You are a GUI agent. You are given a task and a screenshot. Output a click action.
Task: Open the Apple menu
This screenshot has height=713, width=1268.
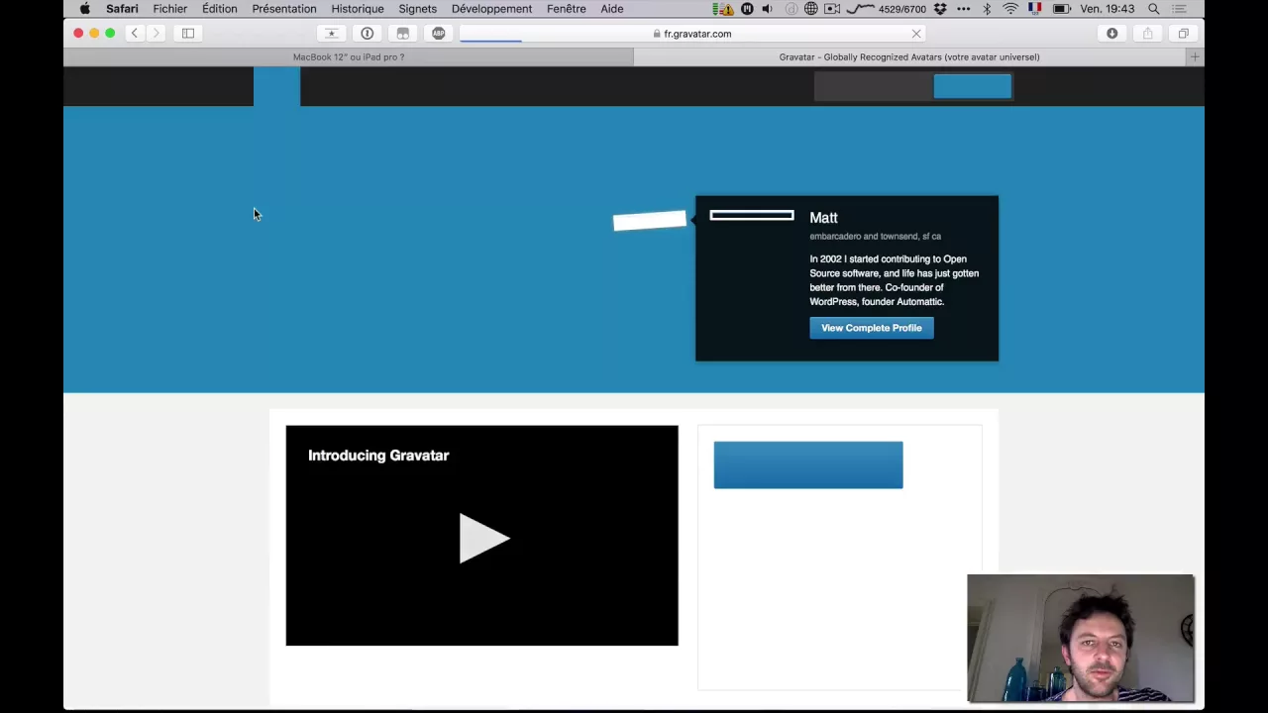pyautogui.click(x=84, y=9)
